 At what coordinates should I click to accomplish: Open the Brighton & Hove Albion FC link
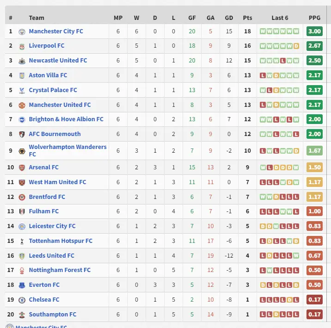(66, 119)
